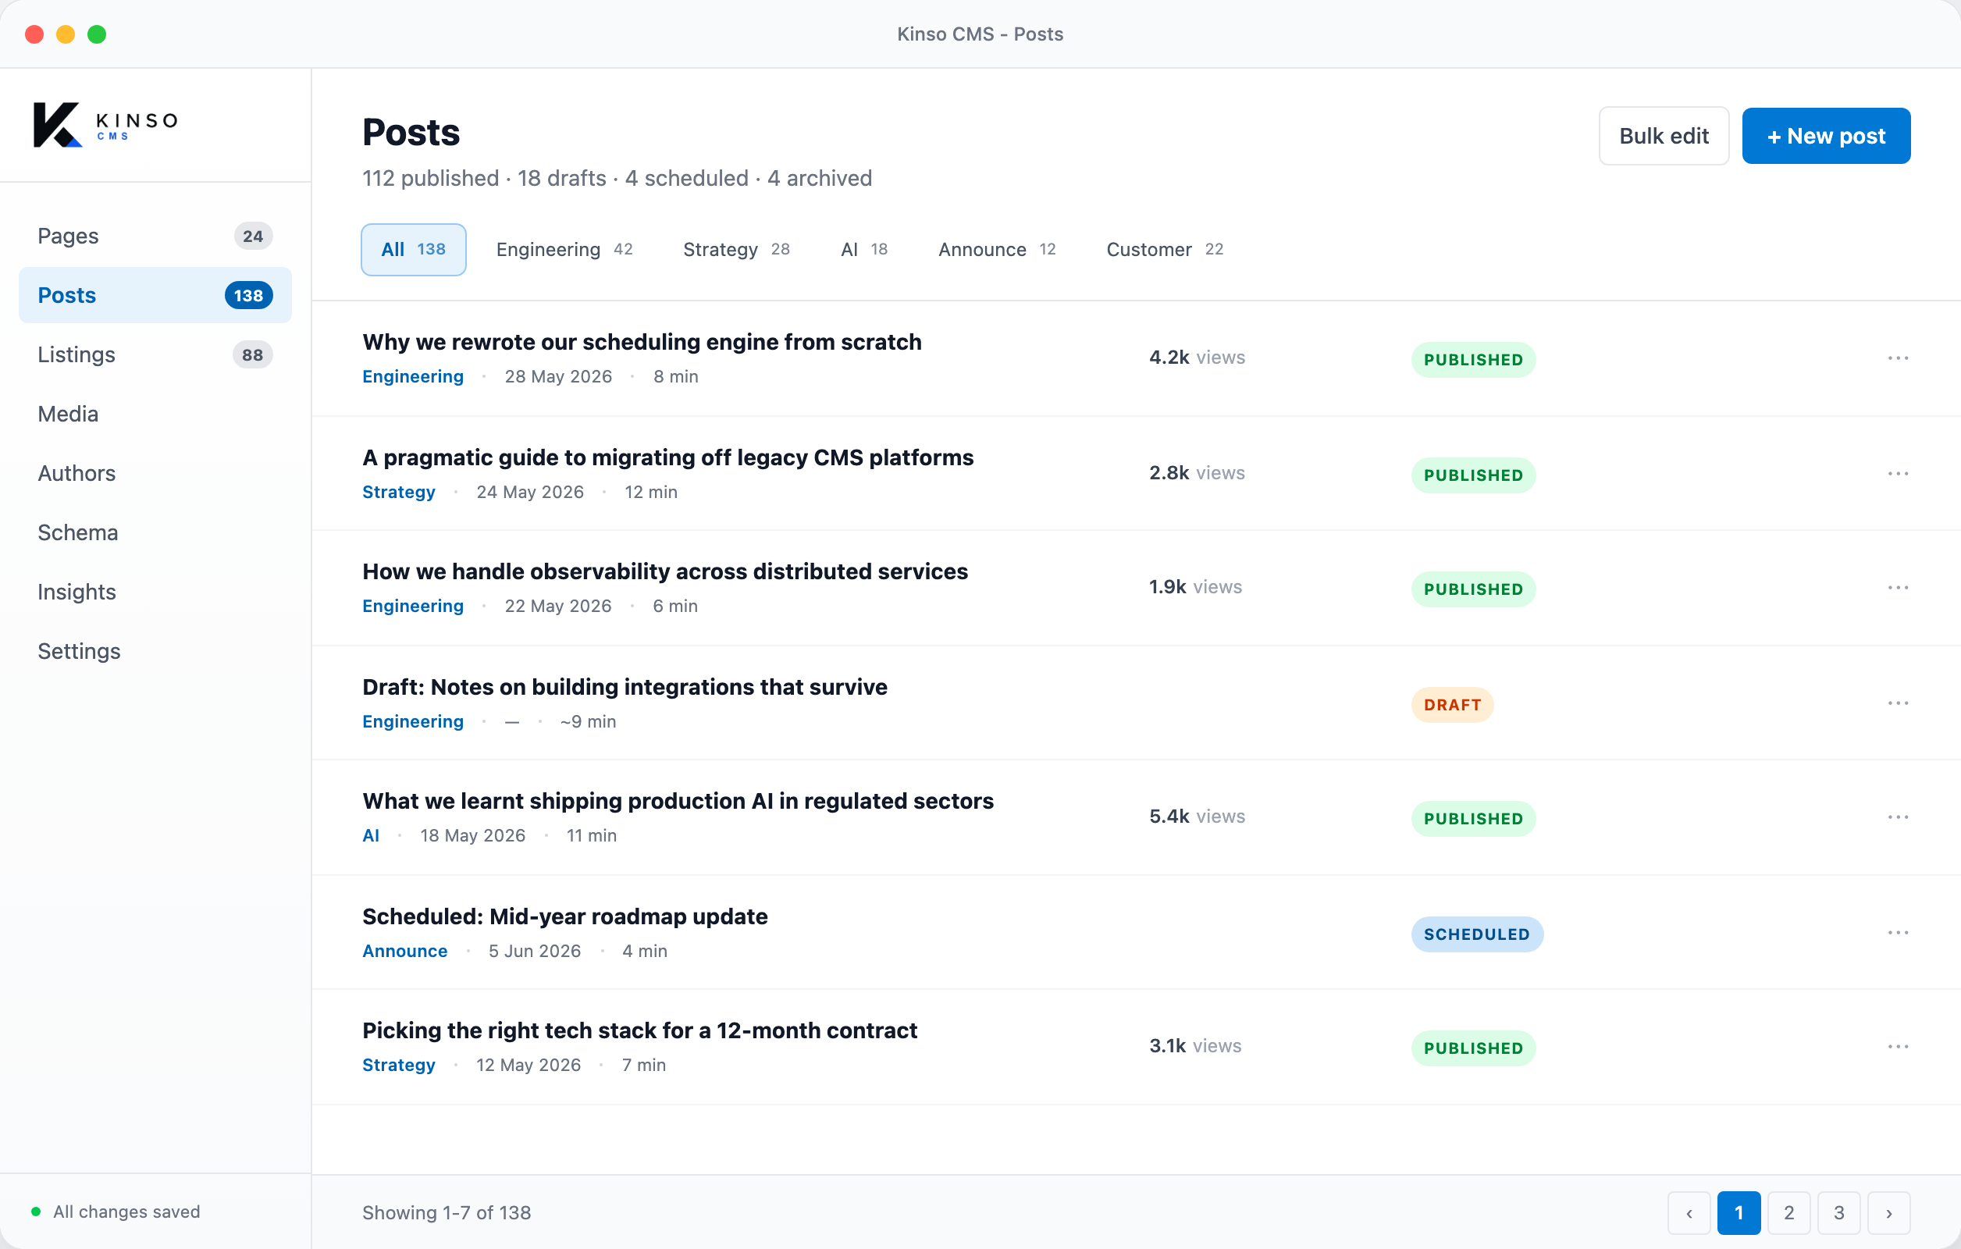The width and height of the screenshot is (1961, 1249).
Task: Open more options for observability post
Action: coord(1898,588)
